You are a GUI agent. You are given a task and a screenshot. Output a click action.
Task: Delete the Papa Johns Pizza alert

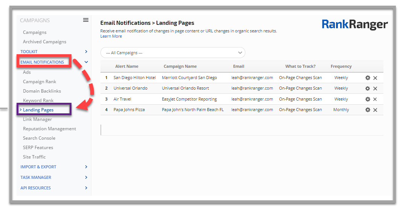[x=375, y=110]
